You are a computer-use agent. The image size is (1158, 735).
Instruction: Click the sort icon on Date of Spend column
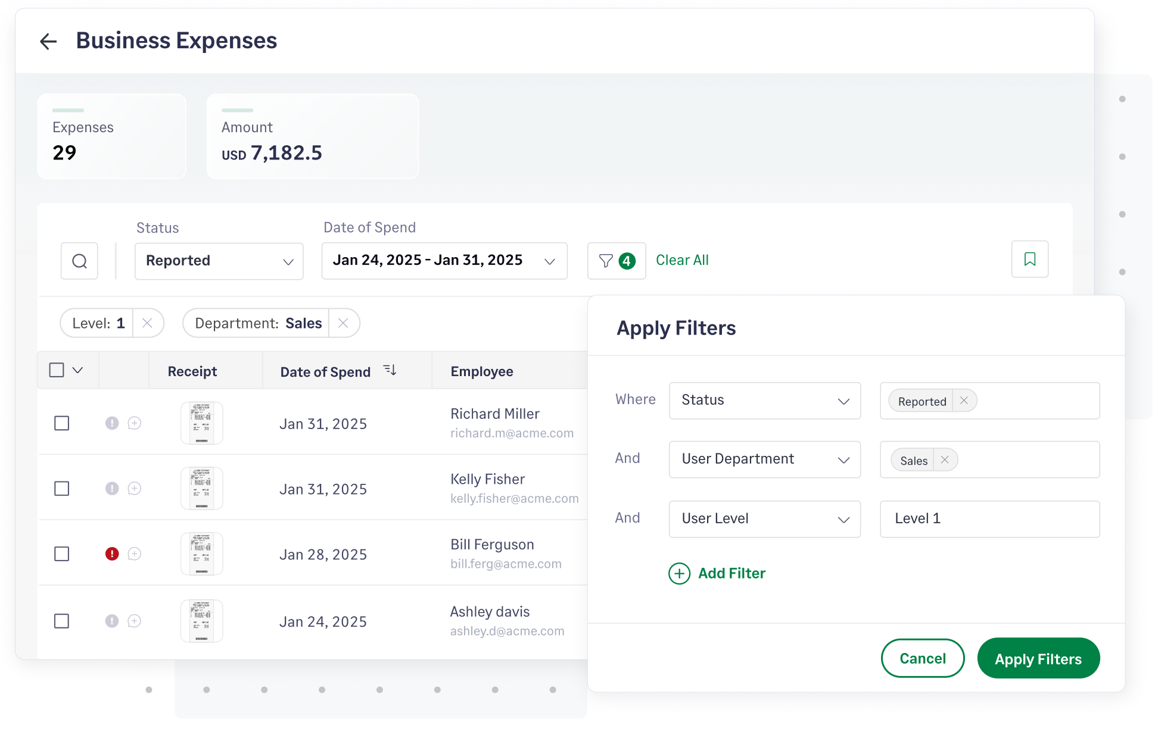click(390, 370)
